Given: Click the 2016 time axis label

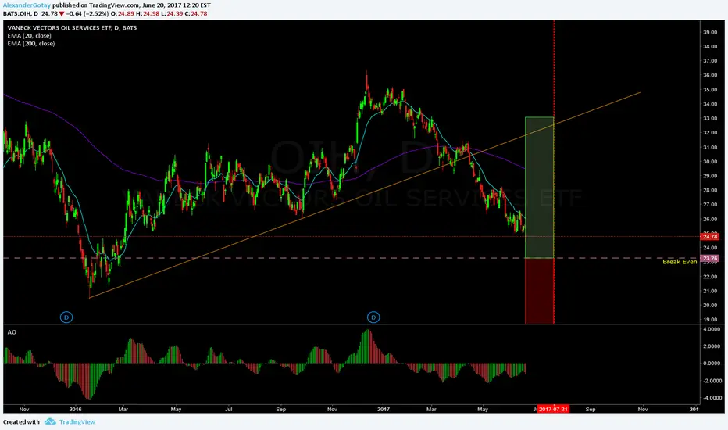Looking at the screenshot, I should [x=75, y=409].
